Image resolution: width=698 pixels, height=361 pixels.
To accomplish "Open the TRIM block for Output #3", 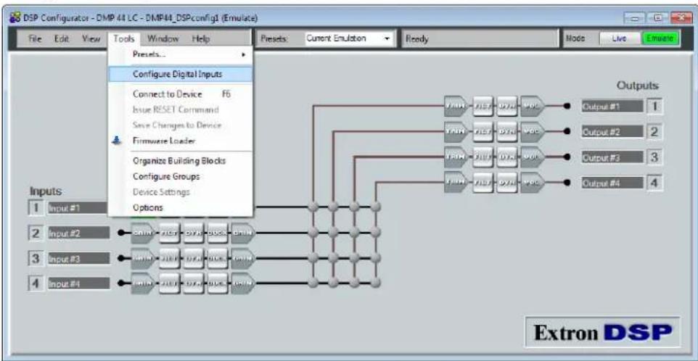I will (x=456, y=157).
